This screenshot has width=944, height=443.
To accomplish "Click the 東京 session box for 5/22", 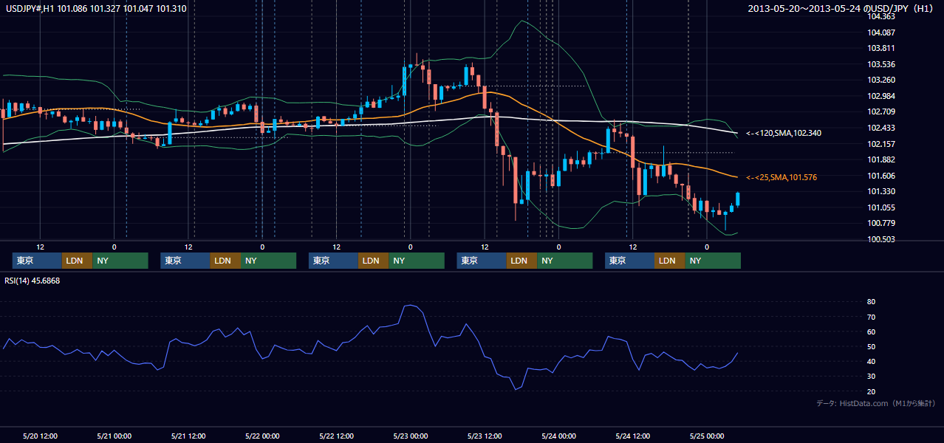I will point(333,261).
